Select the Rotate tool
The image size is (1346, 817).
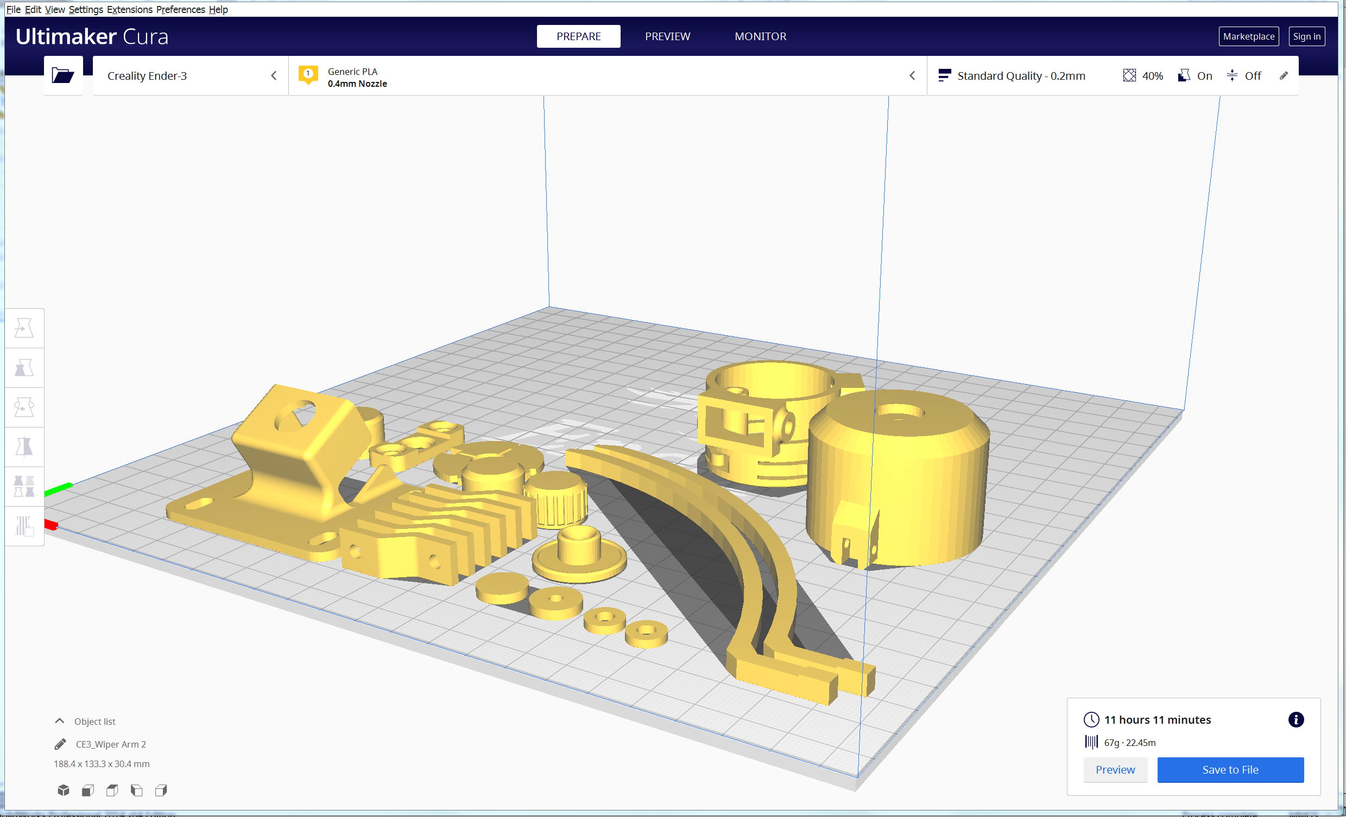pyautogui.click(x=24, y=407)
